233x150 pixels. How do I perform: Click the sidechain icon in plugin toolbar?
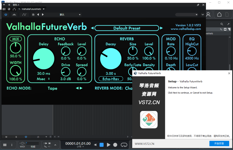(x=14, y=15)
